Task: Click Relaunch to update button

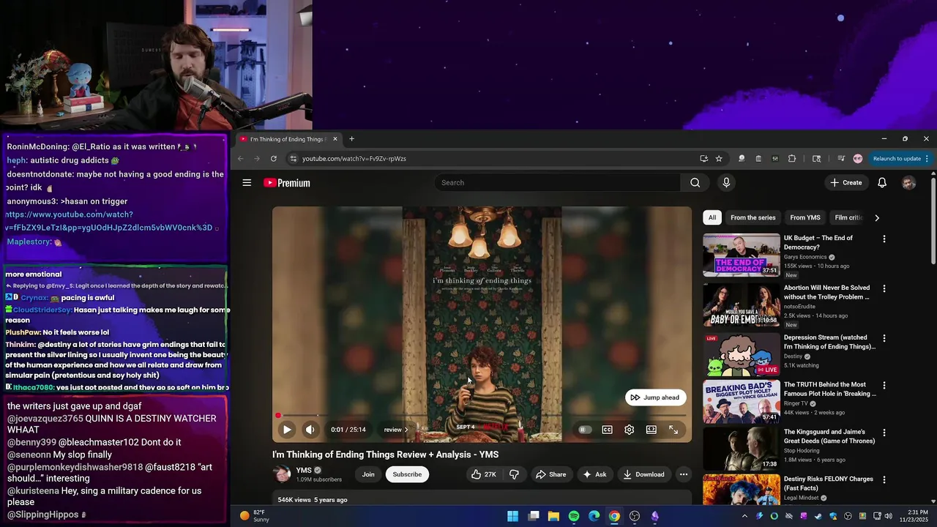Action: point(900,158)
